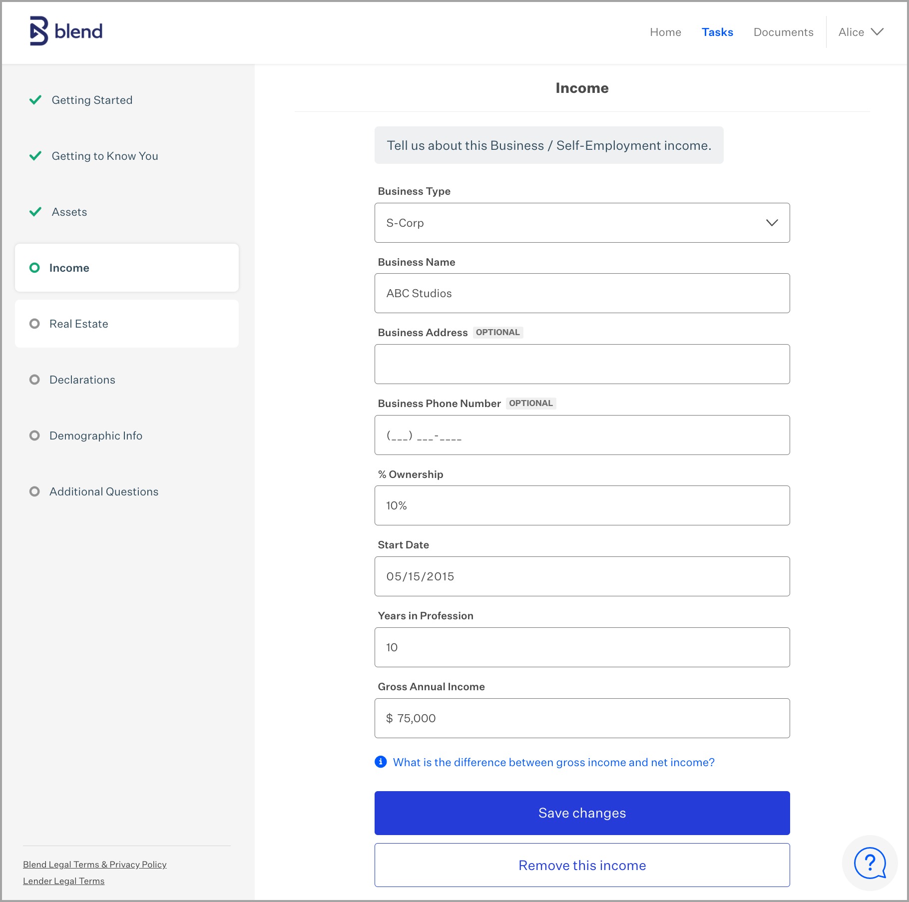Click the Gross Annual Income field
The height and width of the screenshot is (902, 909).
click(582, 718)
